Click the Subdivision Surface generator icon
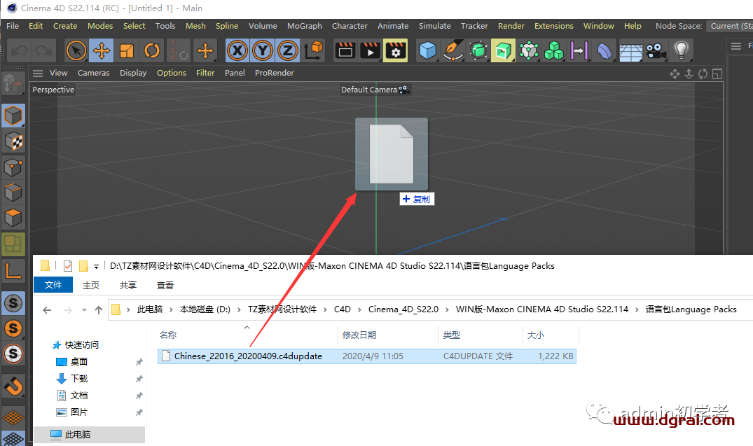Viewport: 753px width, 446px height. pos(478,50)
